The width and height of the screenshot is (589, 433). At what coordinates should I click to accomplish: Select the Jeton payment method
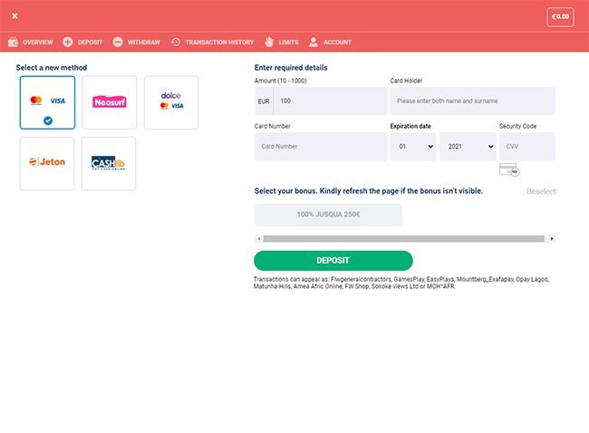coord(47,163)
